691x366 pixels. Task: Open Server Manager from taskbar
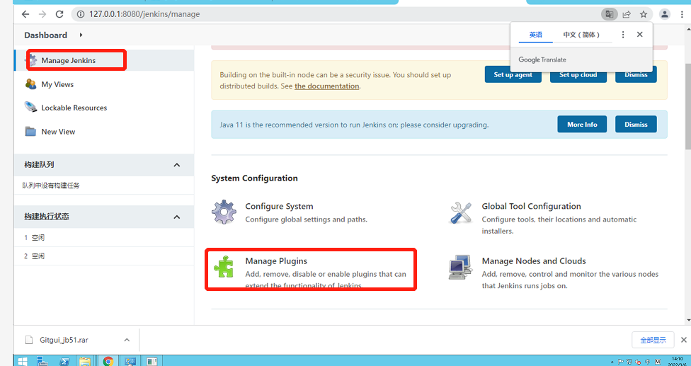(42, 361)
